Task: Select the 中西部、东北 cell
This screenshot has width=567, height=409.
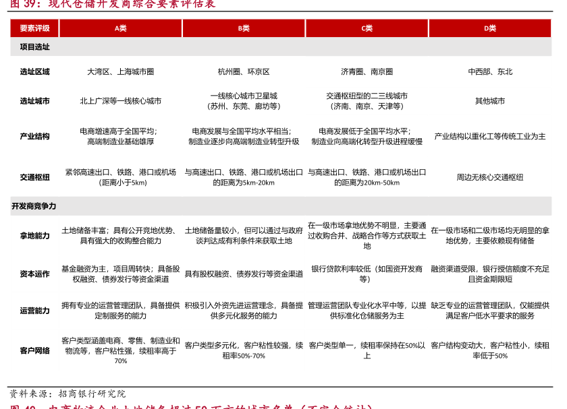Action: coord(490,71)
